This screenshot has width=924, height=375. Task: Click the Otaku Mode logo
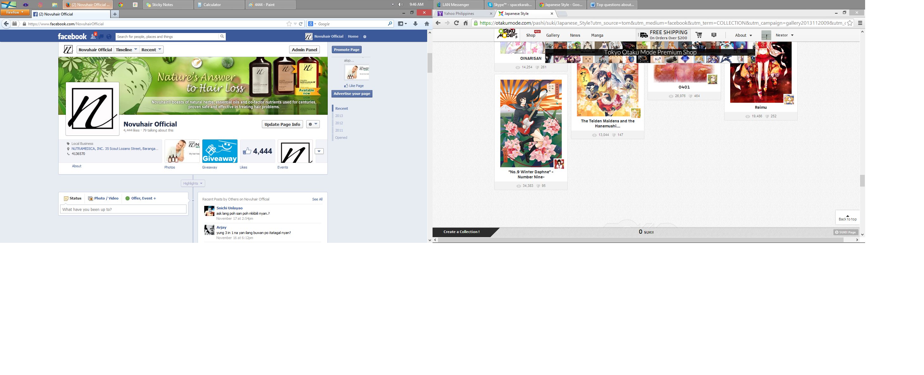(507, 34)
